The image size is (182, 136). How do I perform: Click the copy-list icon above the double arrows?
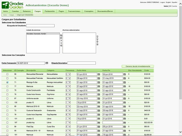coord(61,35)
